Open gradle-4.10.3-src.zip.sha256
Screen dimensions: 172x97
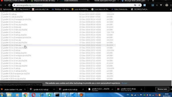point(15,79)
